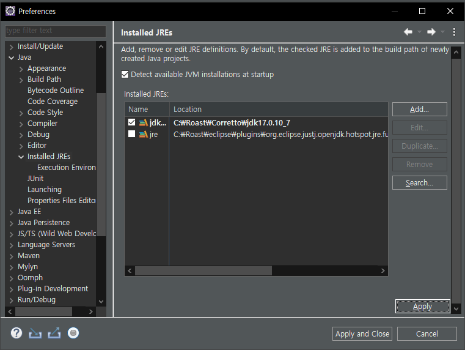Collapse the Java tree node

(x=11, y=58)
